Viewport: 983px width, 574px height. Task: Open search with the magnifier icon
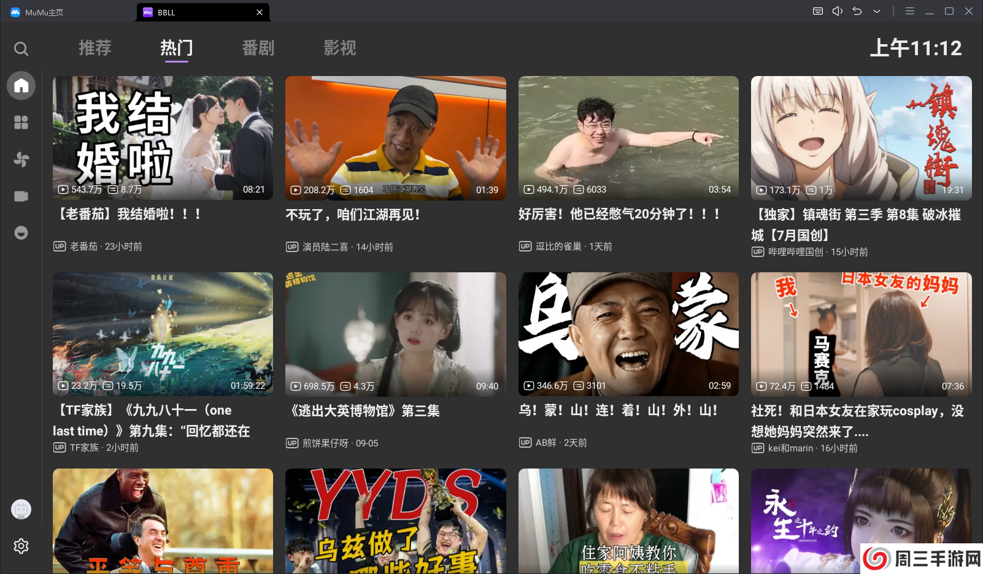pos(21,48)
